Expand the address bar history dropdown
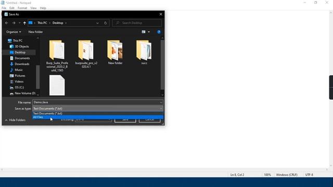Viewport: 333px width, 187px height. (97, 23)
